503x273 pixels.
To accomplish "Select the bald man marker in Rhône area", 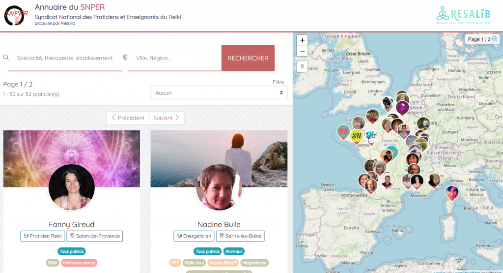I will point(414,170).
